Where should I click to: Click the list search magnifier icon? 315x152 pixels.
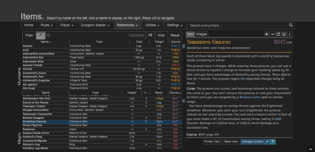(48, 35)
